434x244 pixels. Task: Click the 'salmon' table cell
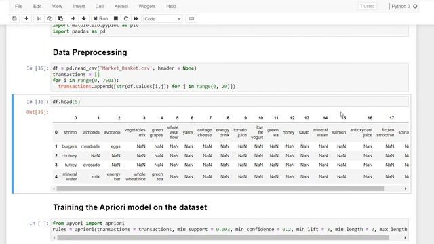339,132
